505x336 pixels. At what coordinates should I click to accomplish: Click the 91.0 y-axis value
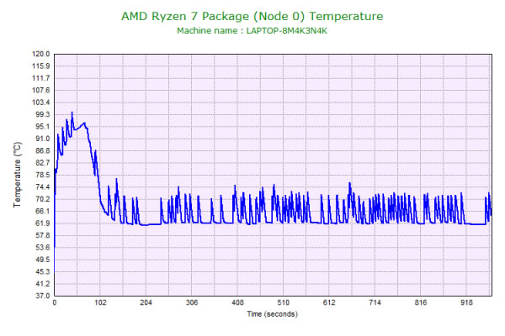click(43, 139)
